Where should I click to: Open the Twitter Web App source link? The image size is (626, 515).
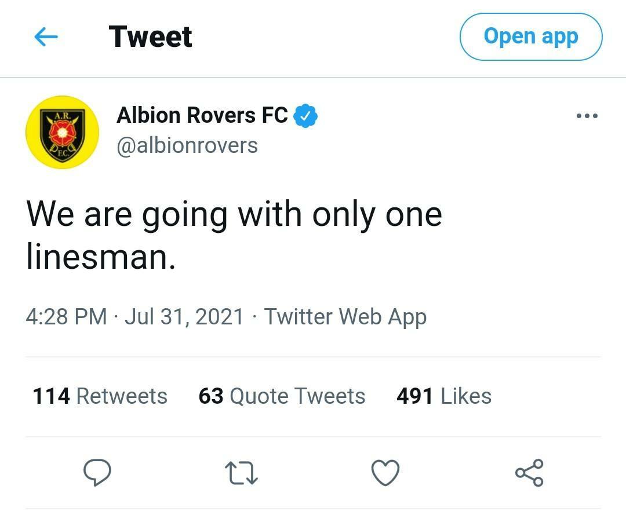click(x=345, y=317)
